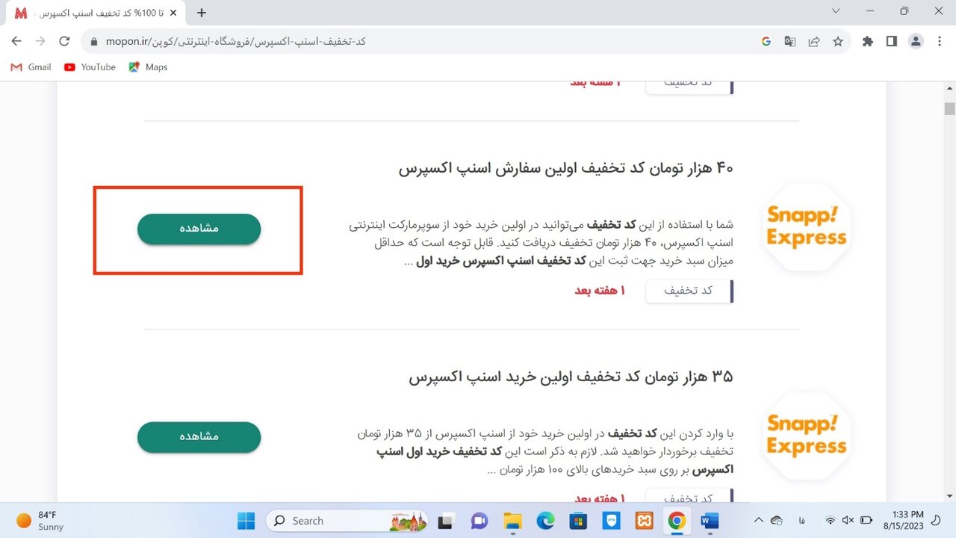This screenshot has height=538, width=956.
Task: Click the muted volume tray icon
Action: [x=848, y=521]
